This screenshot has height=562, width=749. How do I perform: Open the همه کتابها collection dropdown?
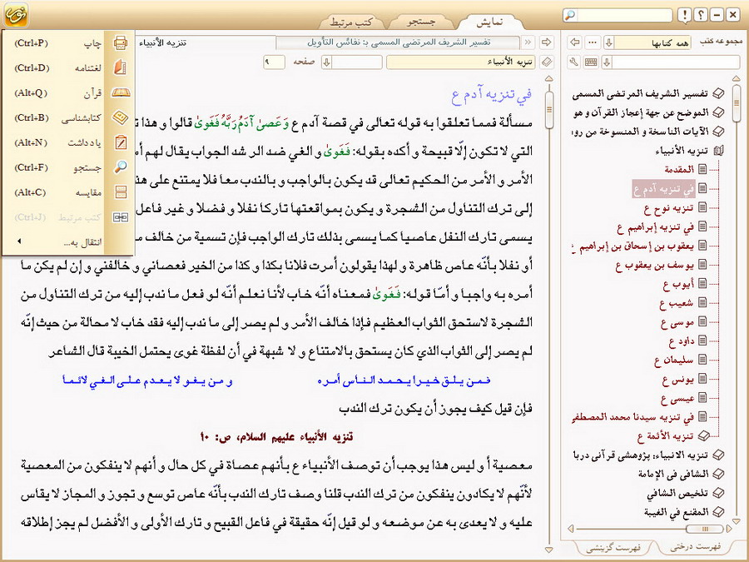[608, 42]
